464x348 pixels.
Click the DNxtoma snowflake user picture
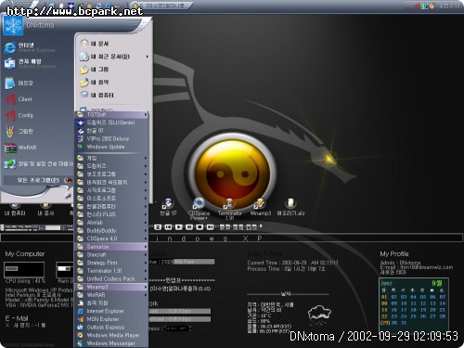pyautogui.click(x=13, y=25)
